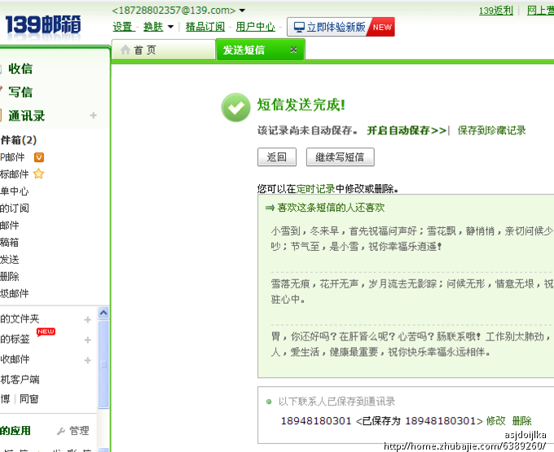The width and height of the screenshot is (554, 452).
Task: Open the 删除 deleted folder
Action: [x=10, y=277]
